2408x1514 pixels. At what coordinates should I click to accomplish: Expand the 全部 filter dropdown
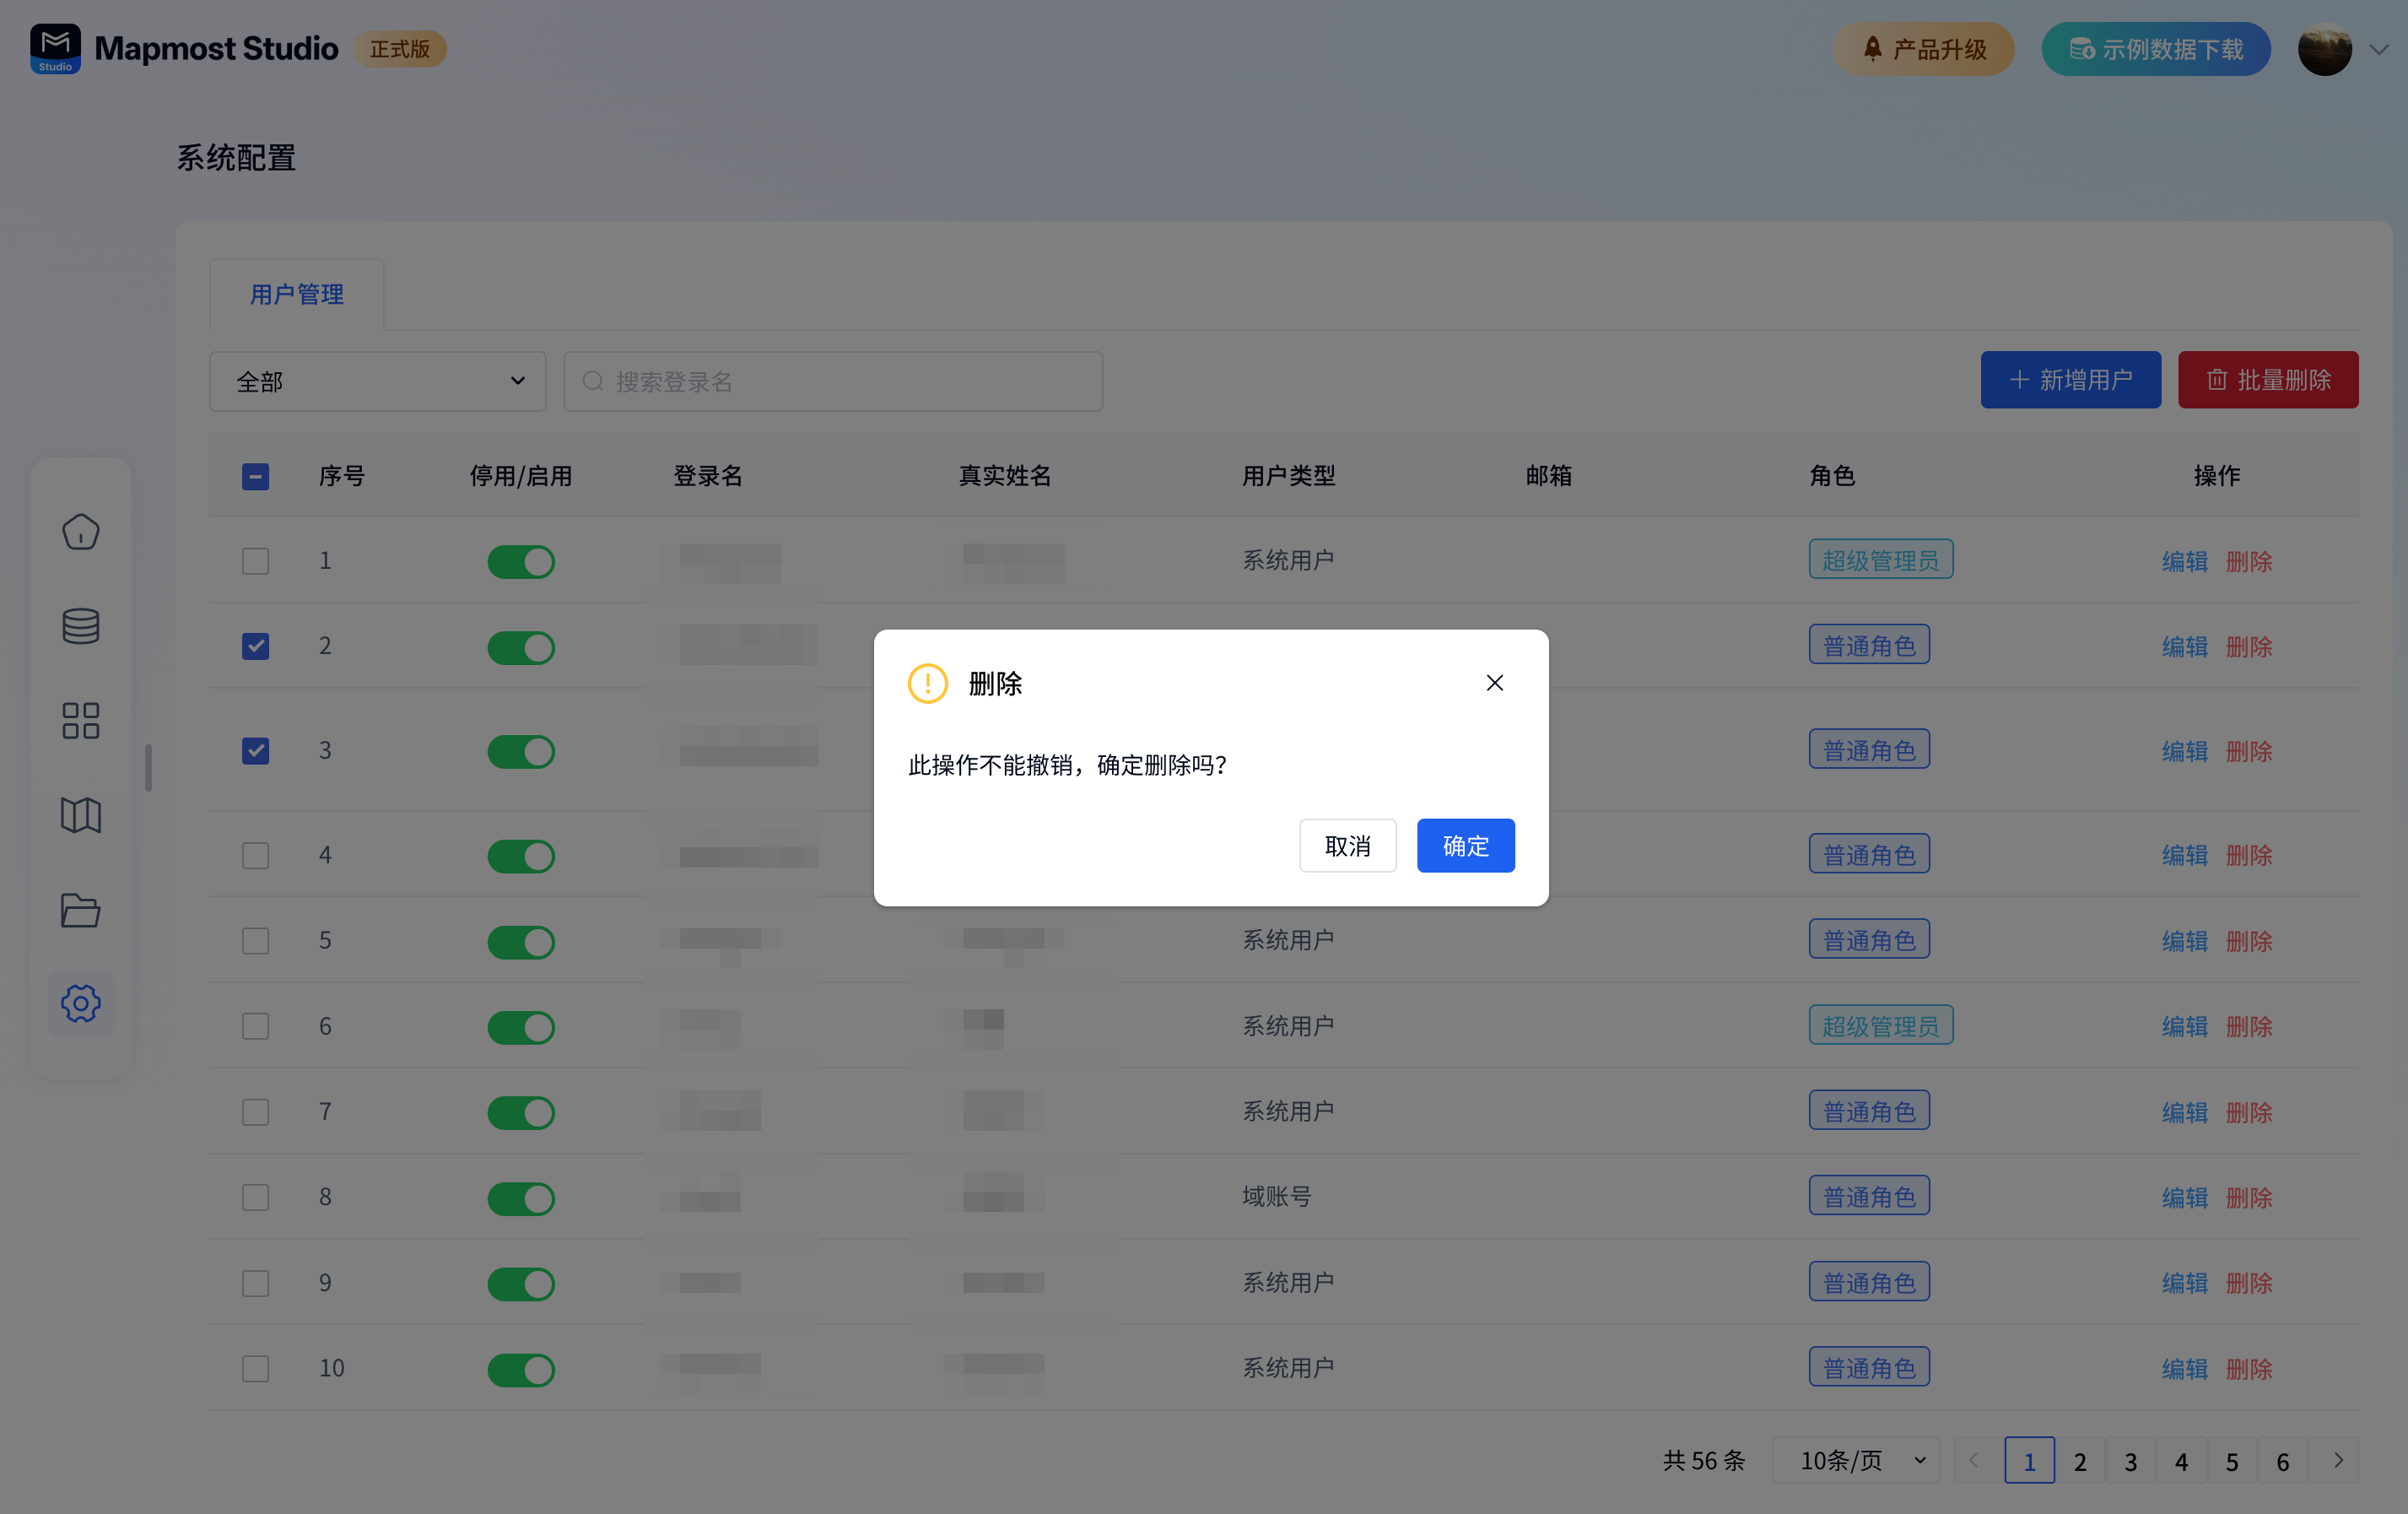377,381
